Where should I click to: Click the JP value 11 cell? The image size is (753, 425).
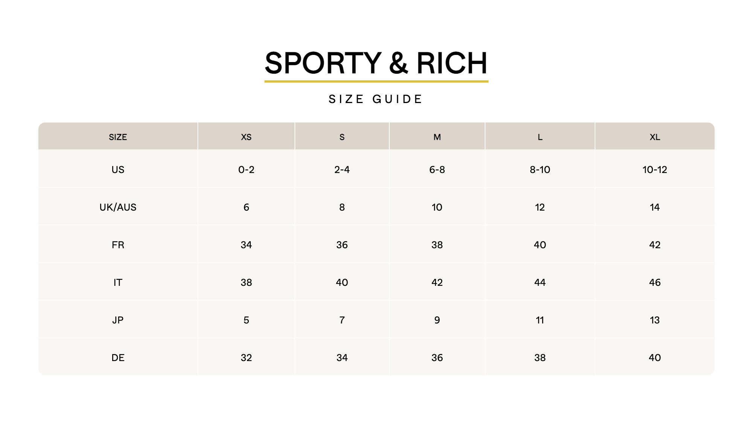pos(540,320)
